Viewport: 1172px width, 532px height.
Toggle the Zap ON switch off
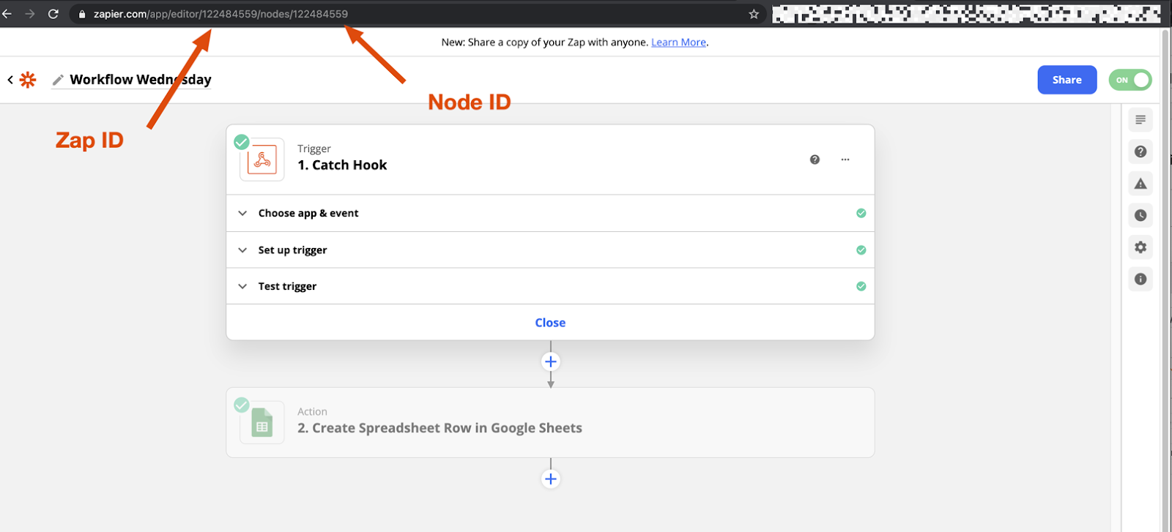point(1130,80)
